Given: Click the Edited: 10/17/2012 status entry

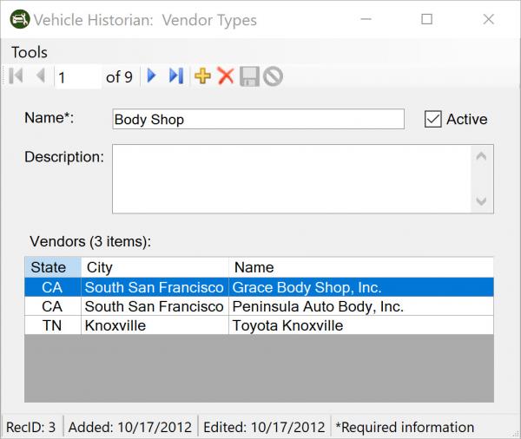Looking at the screenshot, I should point(264,427).
